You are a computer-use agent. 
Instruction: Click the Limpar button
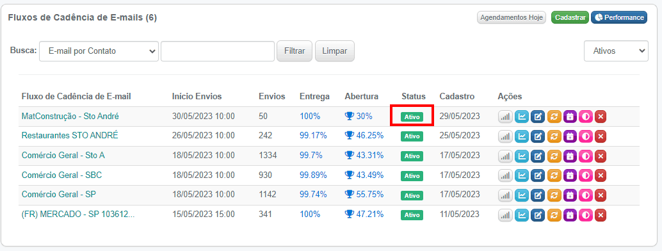[335, 51]
